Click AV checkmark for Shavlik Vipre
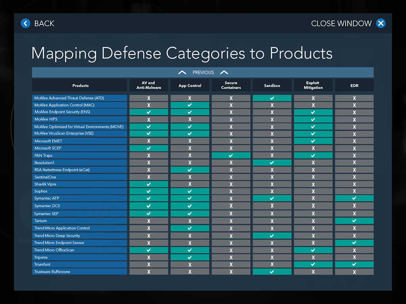The image size is (406, 304). pyautogui.click(x=149, y=184)
